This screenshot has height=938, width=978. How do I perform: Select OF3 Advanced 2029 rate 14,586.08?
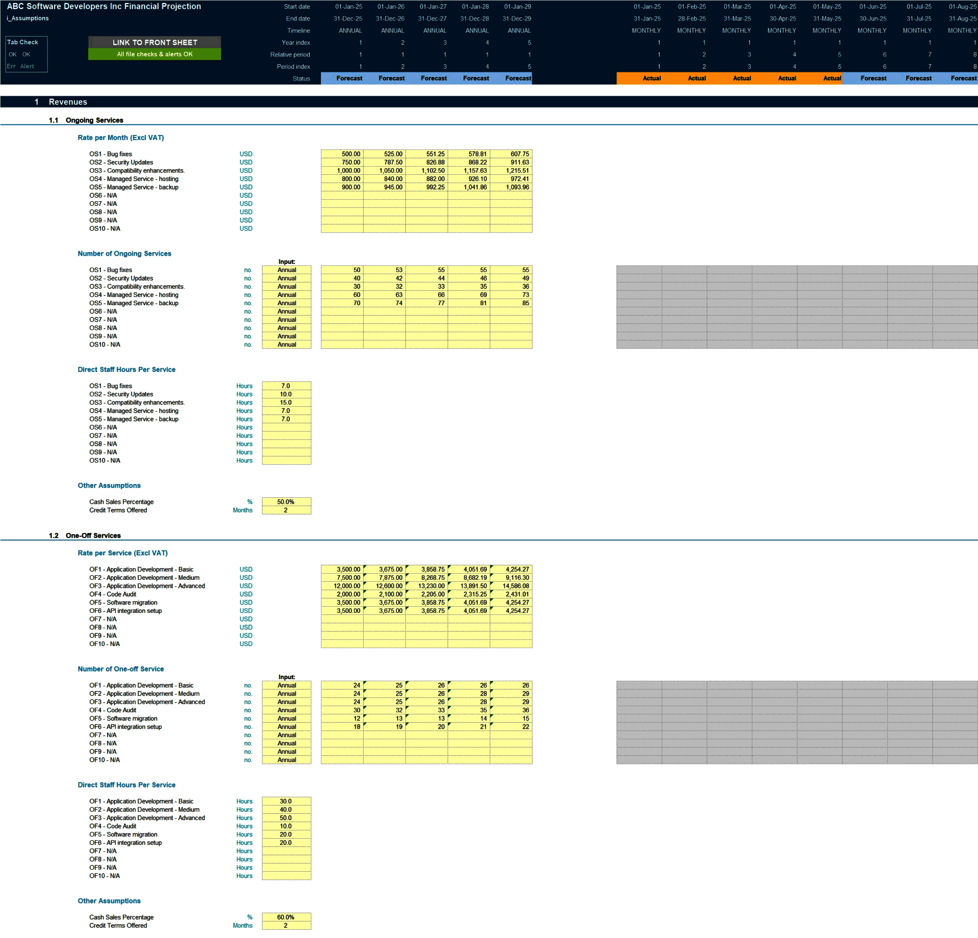tap(511, 586)
